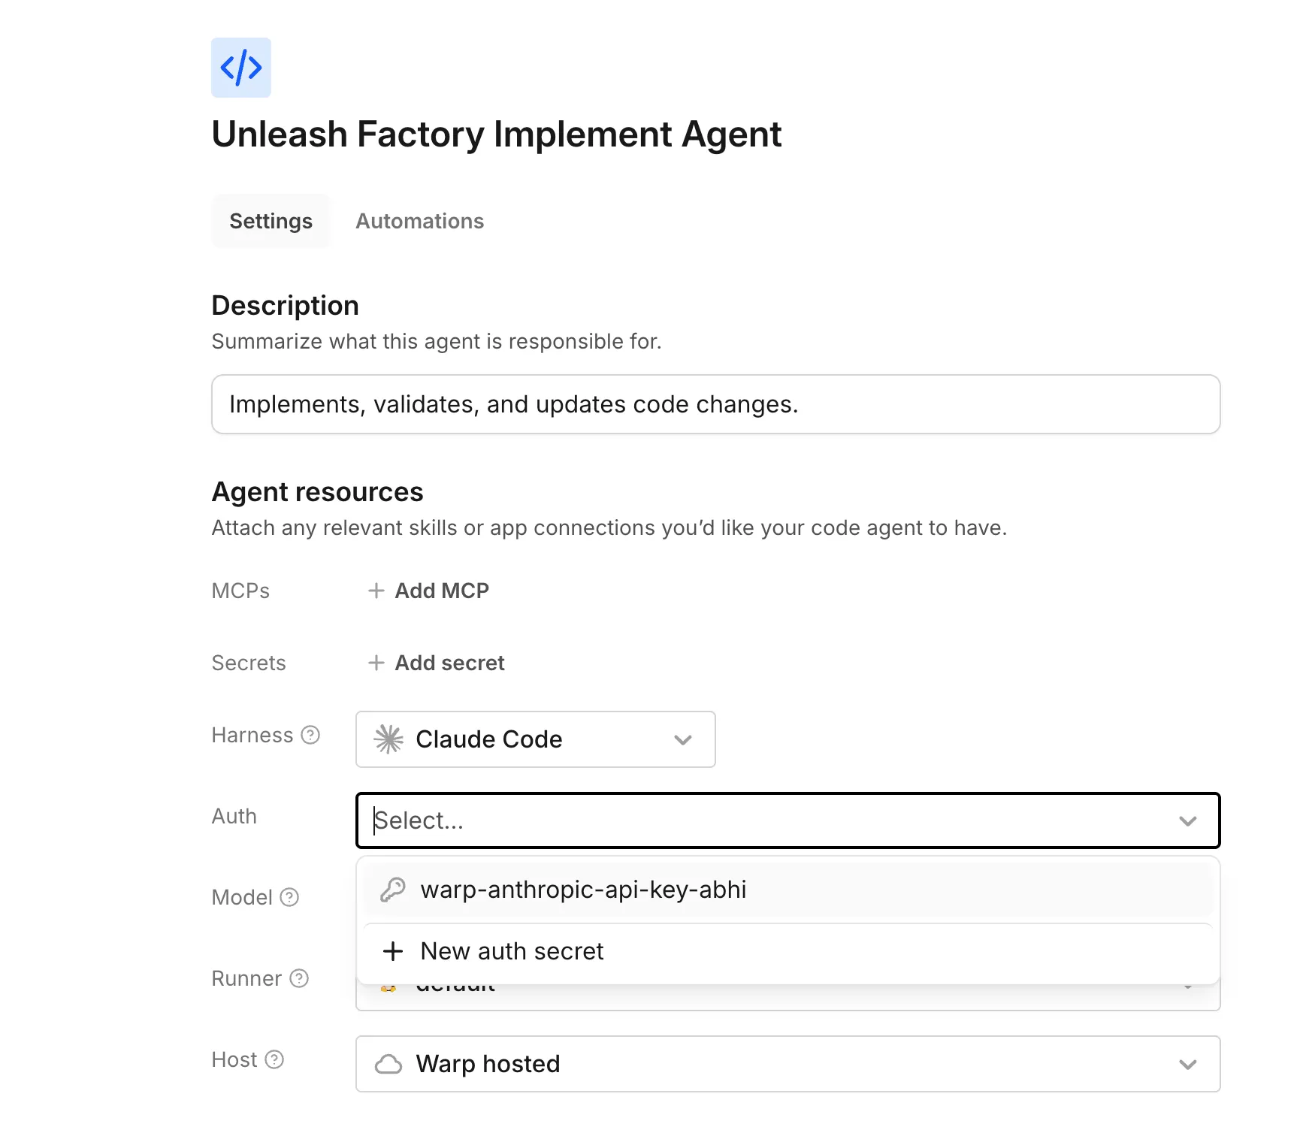Open the Warp hosted host dropdown

(787, 1064)
